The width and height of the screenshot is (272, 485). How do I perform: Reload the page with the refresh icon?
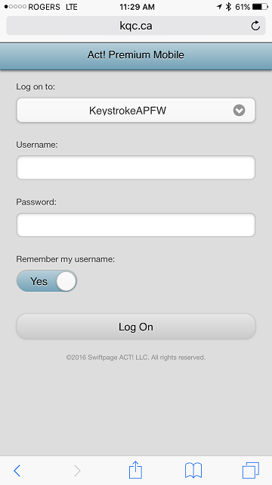click(x=255, y=26)
